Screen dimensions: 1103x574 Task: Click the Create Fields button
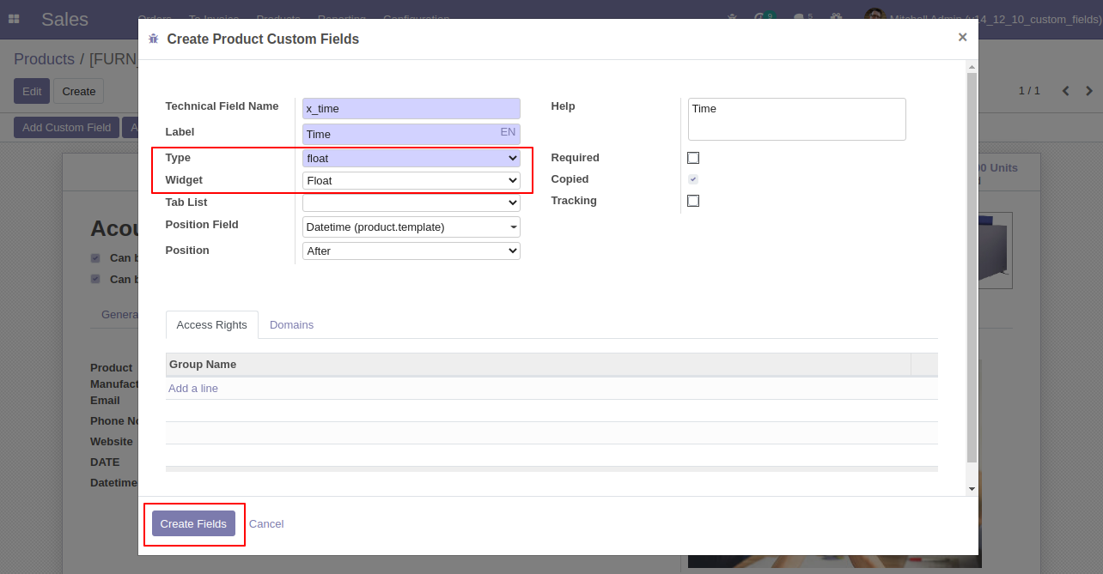pyautogui.click(x=193, y=523)
